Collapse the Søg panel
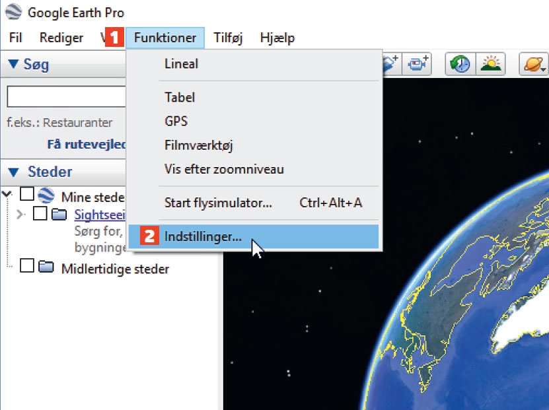Screen dimensions: 549x410 (13, 65)
